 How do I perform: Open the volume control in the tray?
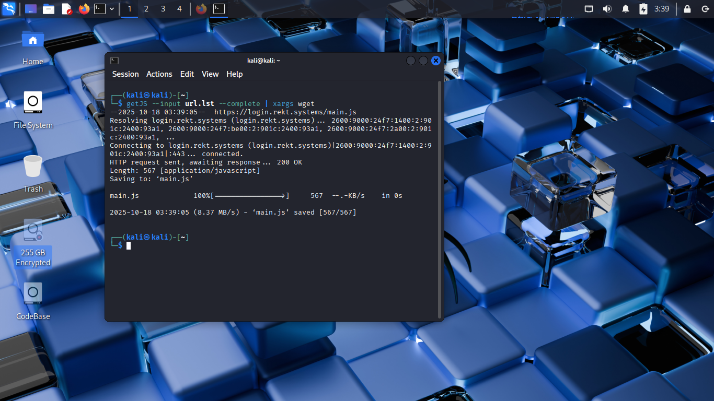point(607,9)
